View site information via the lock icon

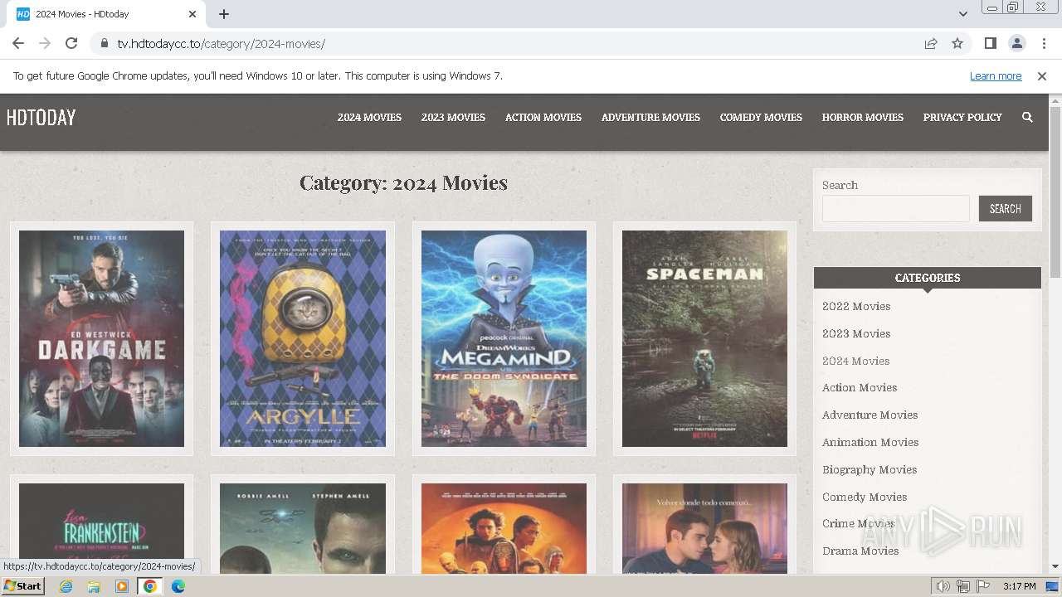104,43
